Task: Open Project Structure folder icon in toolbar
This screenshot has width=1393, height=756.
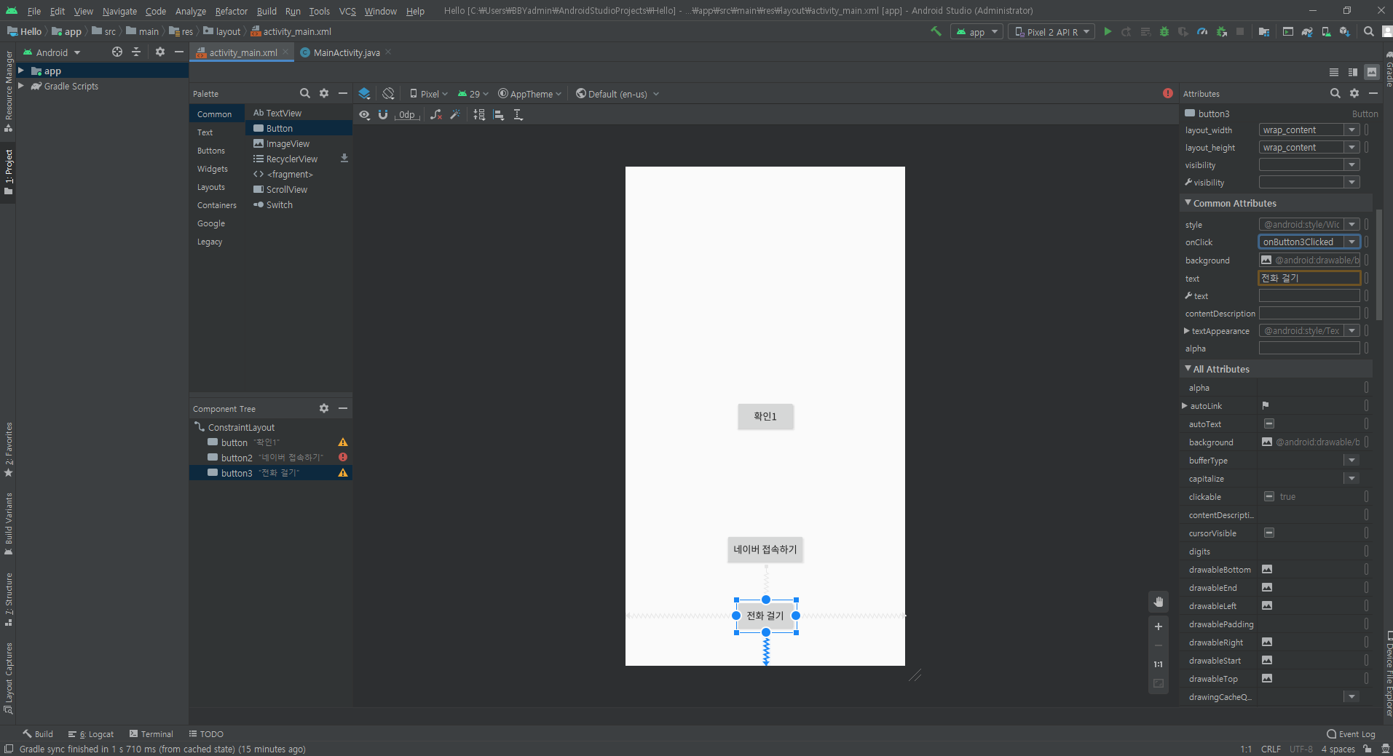Action: (1264, 31)
